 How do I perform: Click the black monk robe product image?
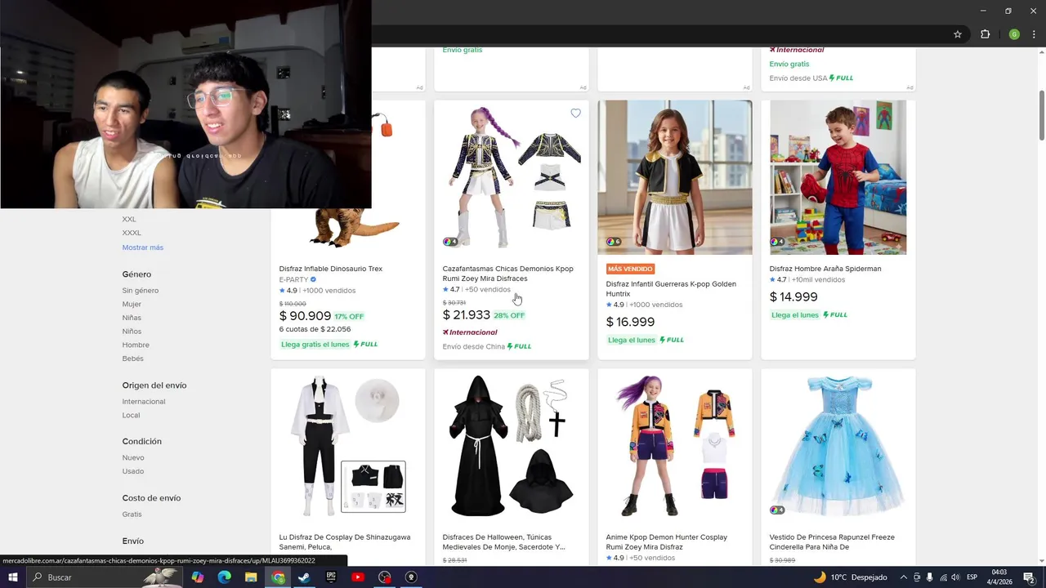coord(512,446)
